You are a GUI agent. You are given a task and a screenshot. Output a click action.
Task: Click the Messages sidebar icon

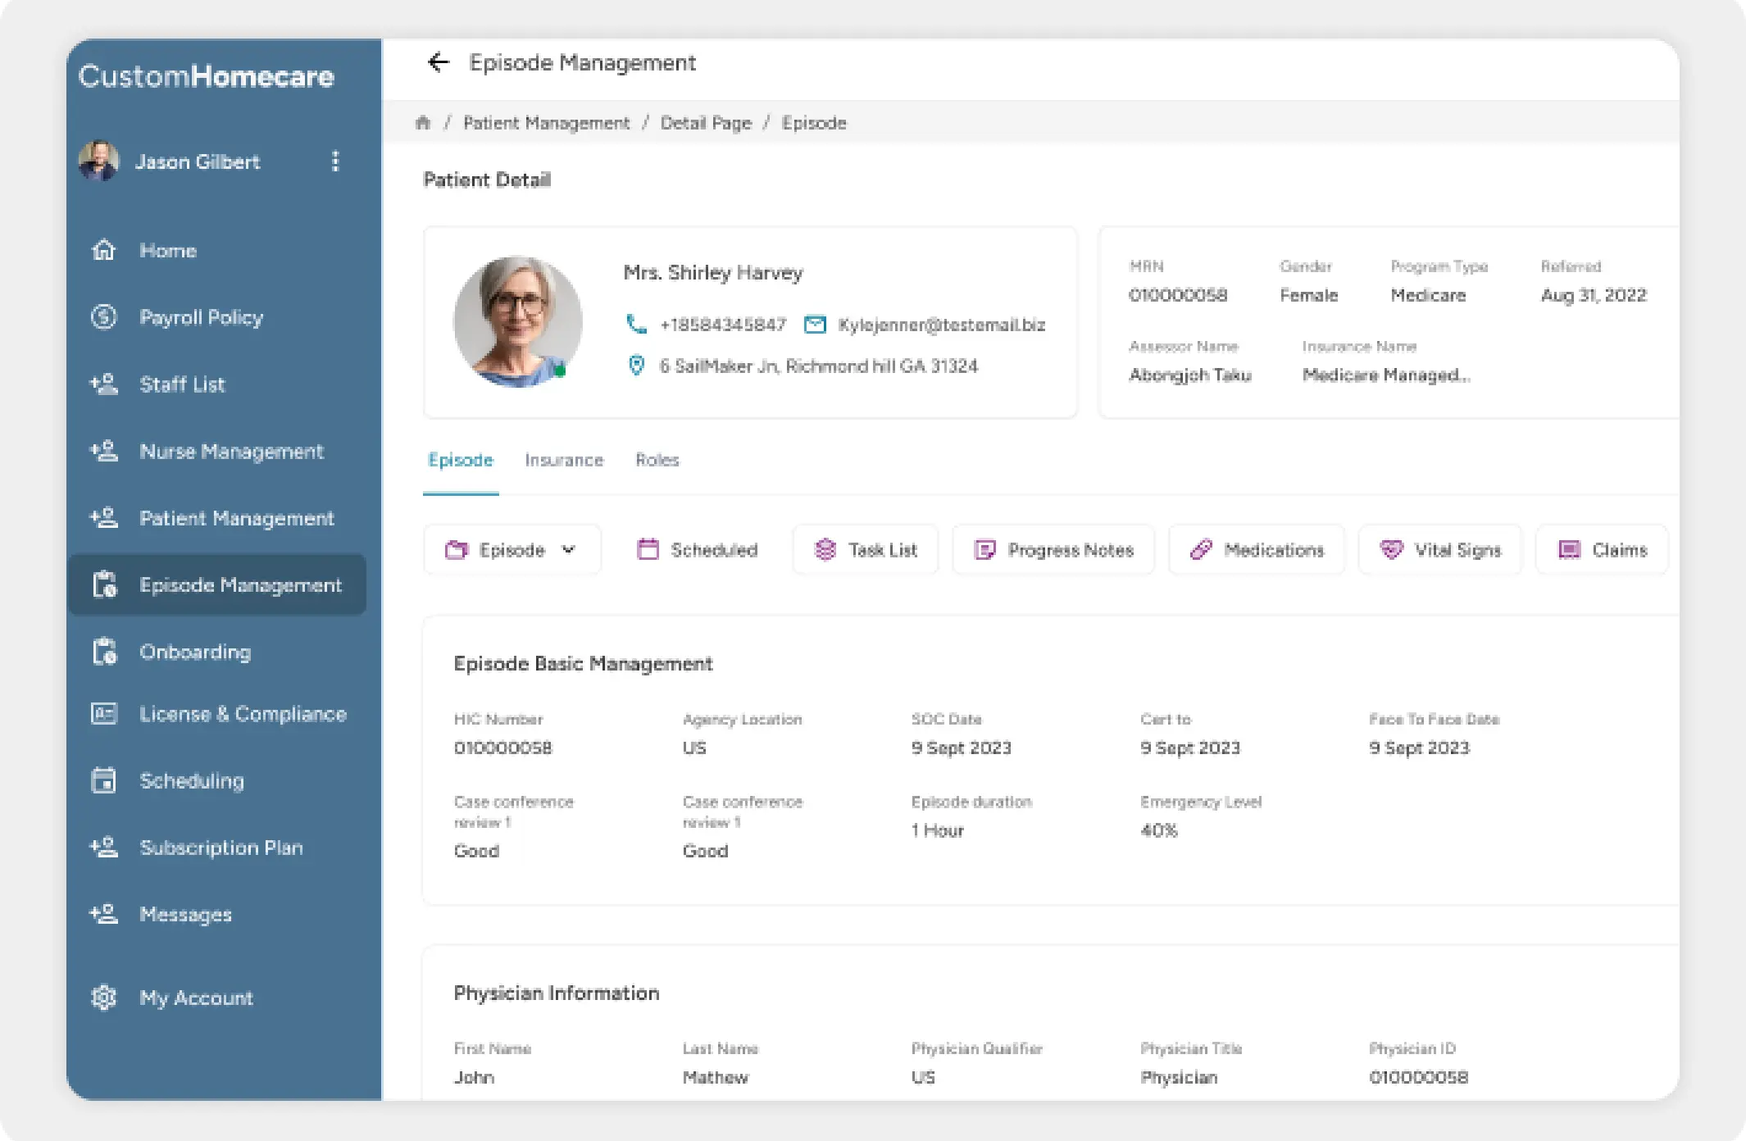[103, 914]
